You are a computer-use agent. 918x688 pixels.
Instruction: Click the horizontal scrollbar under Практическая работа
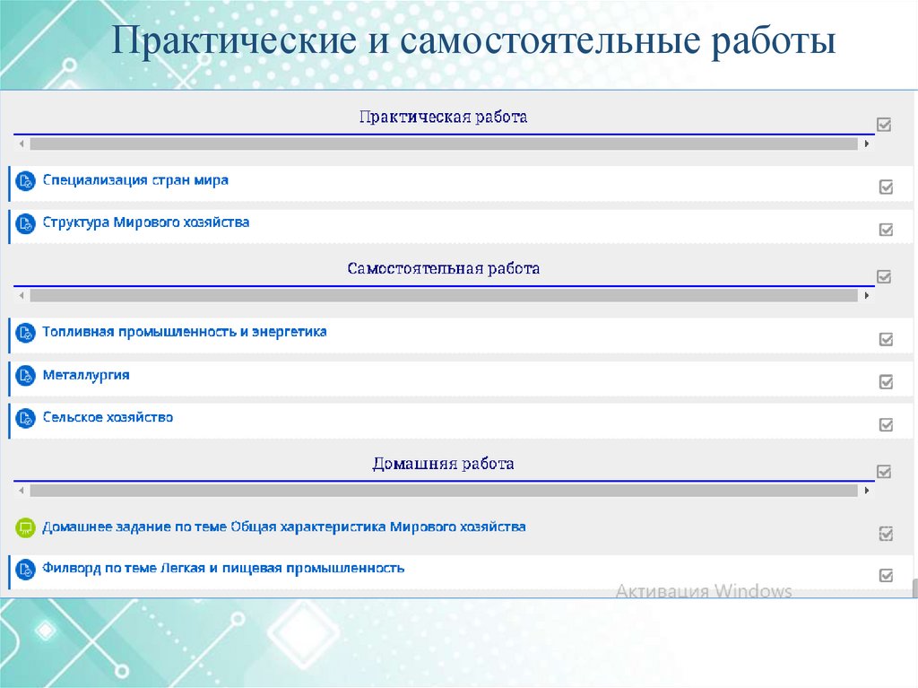pos(444,144)
